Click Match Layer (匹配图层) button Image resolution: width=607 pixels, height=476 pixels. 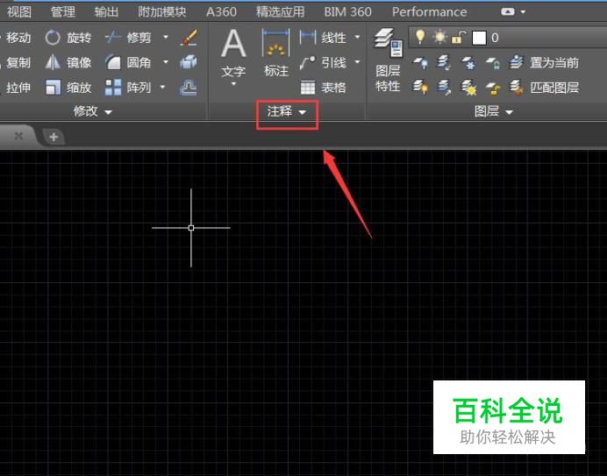click(x=544, y=88)
